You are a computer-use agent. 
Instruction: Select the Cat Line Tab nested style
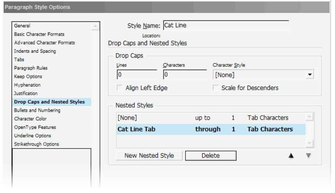click(x=211, y=129)
